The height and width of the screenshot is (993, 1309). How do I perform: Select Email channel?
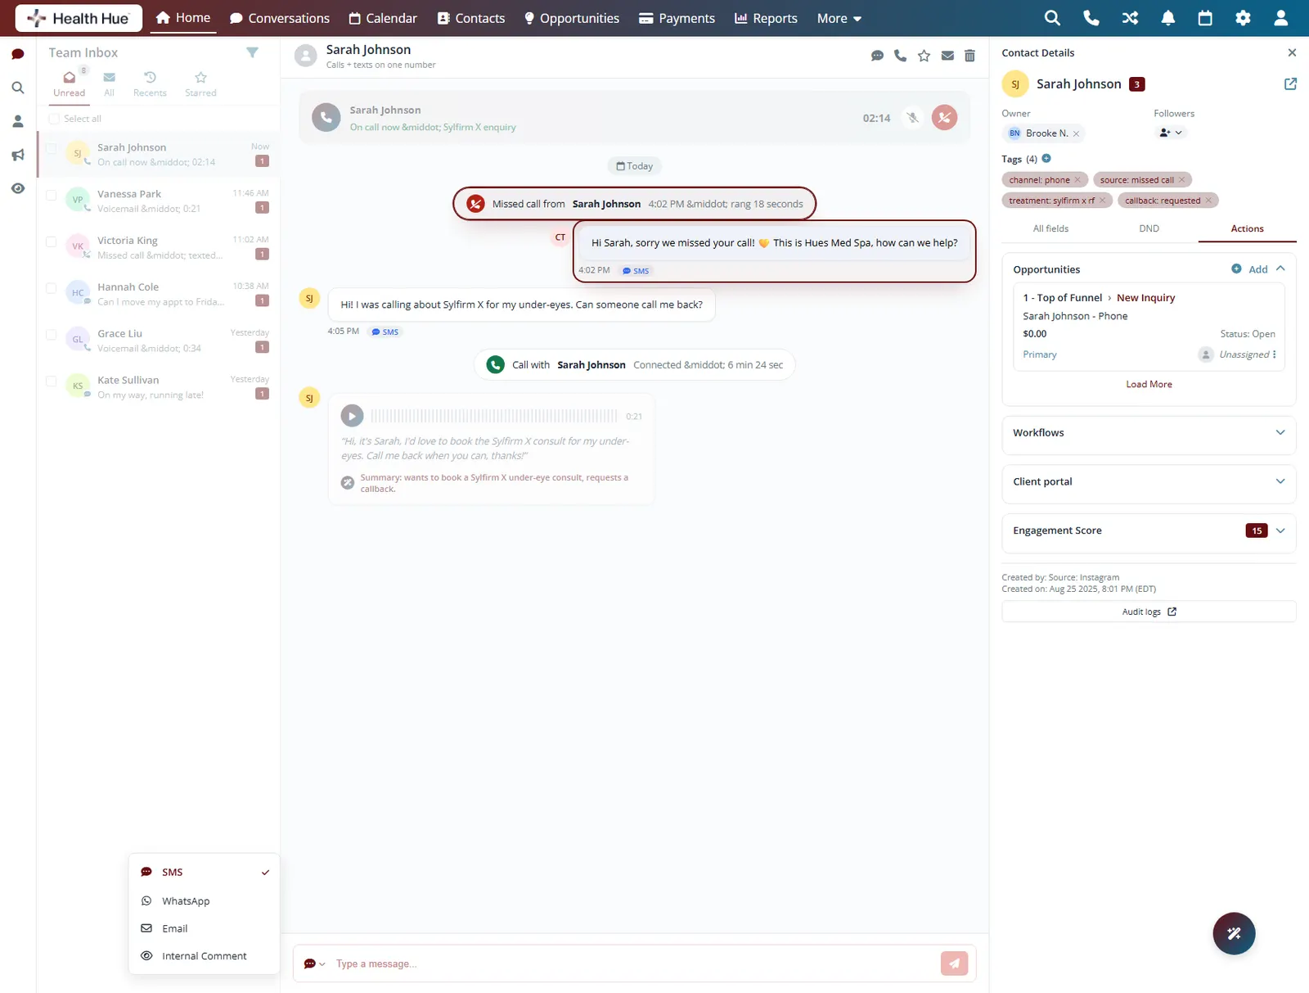pyautogui.click(x=205, y=928)
